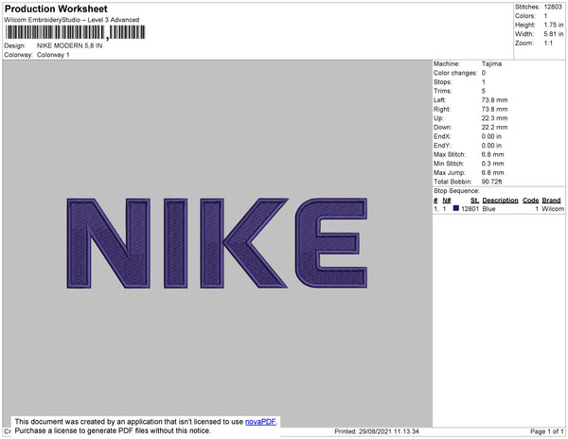
Task: Click the Brand column header
Action: [551, 201]
